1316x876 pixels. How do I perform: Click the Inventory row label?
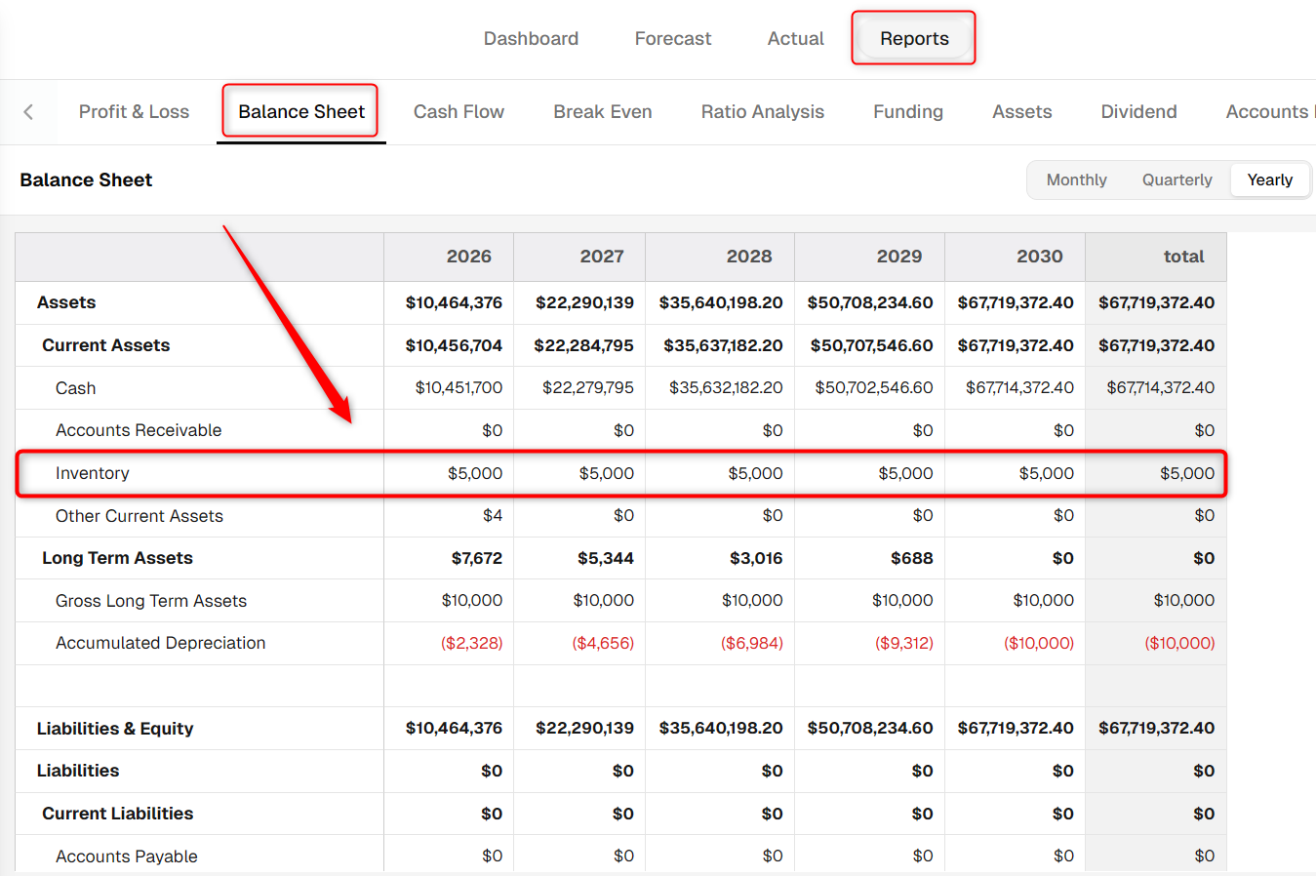pyautogui.click(x=92, y=473)
